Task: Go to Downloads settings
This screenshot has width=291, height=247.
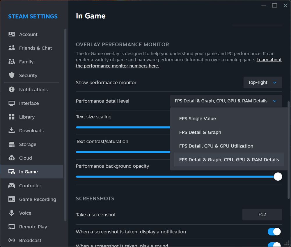Action: pyautogui.click(x=31, y=131)
